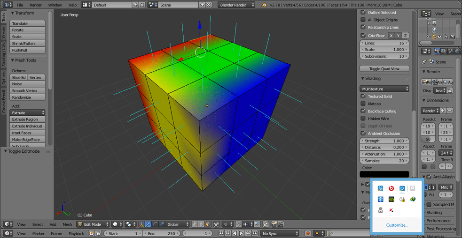Click the play animation button

coord(241,234)
